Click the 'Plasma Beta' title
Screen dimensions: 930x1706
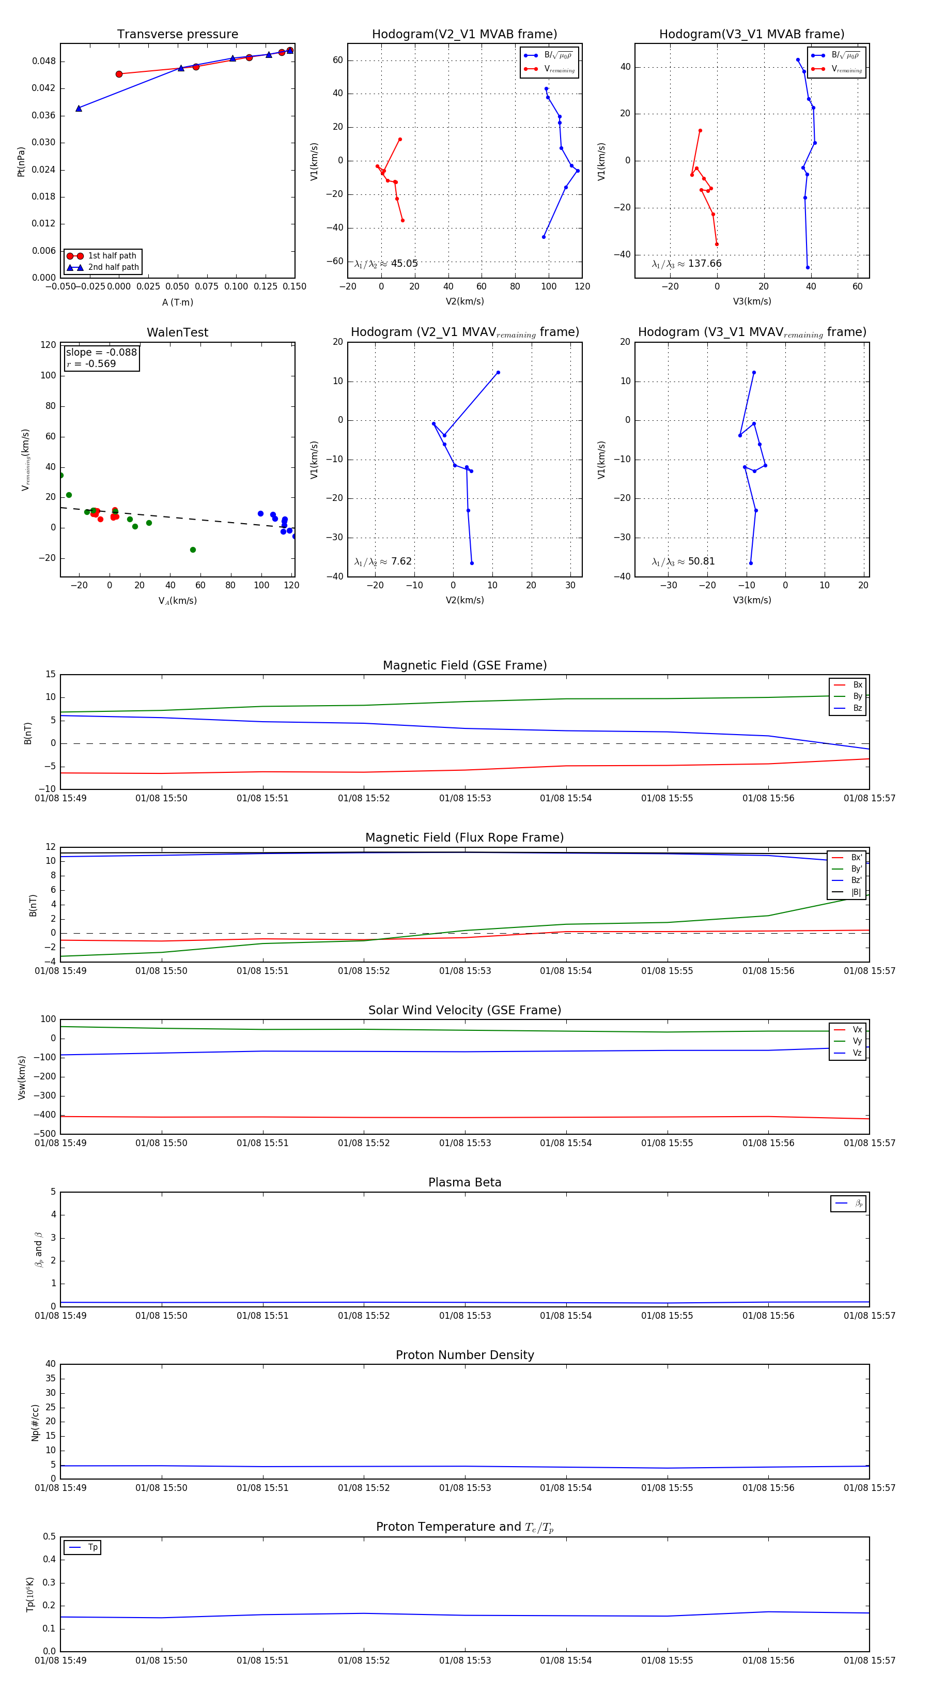pyautogui.click(x=464, y=1182)
